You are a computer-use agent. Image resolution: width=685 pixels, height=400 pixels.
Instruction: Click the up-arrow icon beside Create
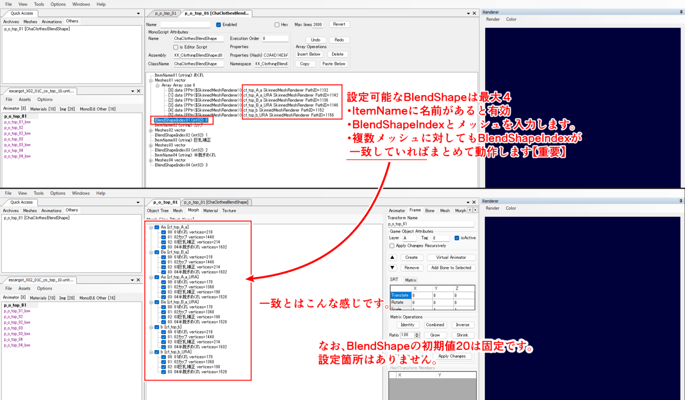(392, 257)
